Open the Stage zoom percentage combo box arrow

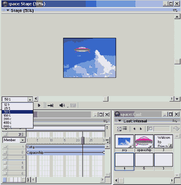pyautogui.click(x=30, y=99)
